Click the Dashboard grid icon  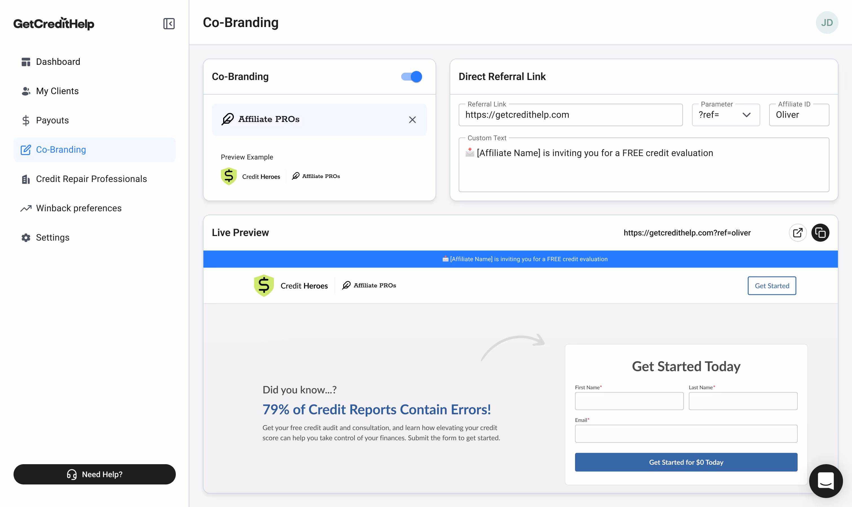click(26, 62)
